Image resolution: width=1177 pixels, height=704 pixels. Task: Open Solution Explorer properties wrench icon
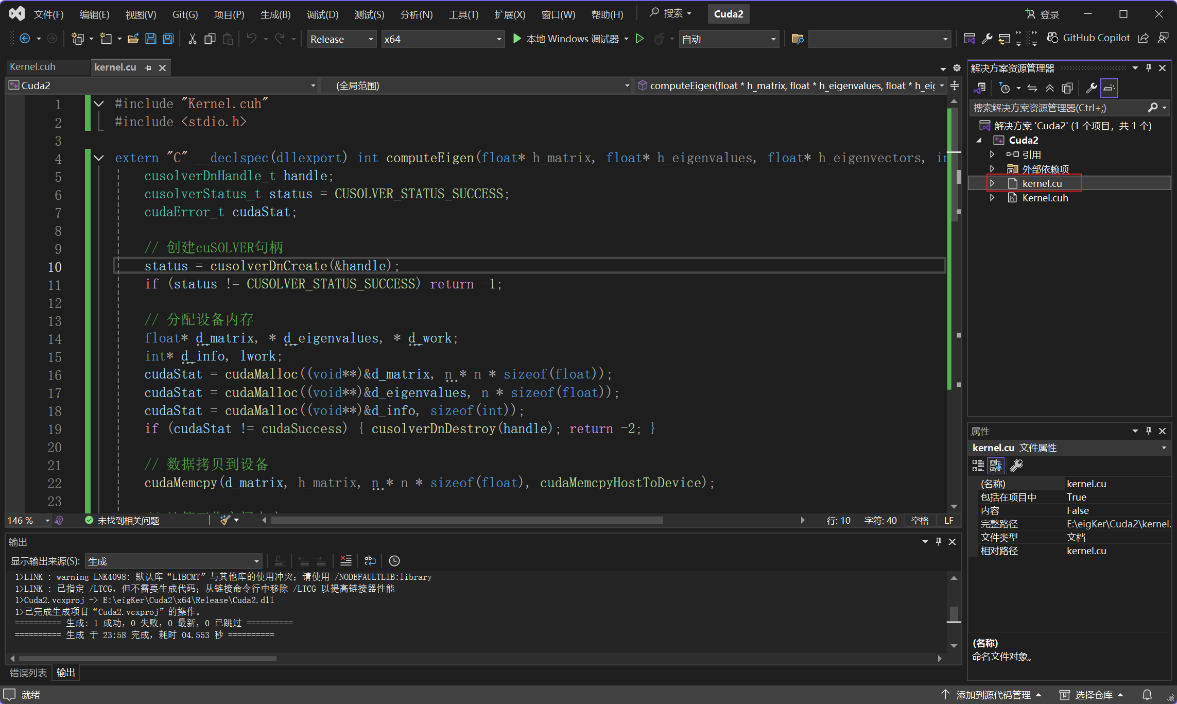1091,88
